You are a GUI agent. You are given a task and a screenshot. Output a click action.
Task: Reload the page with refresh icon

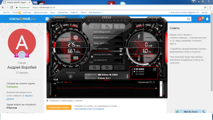pyautogui.click(x=11, y=7)
